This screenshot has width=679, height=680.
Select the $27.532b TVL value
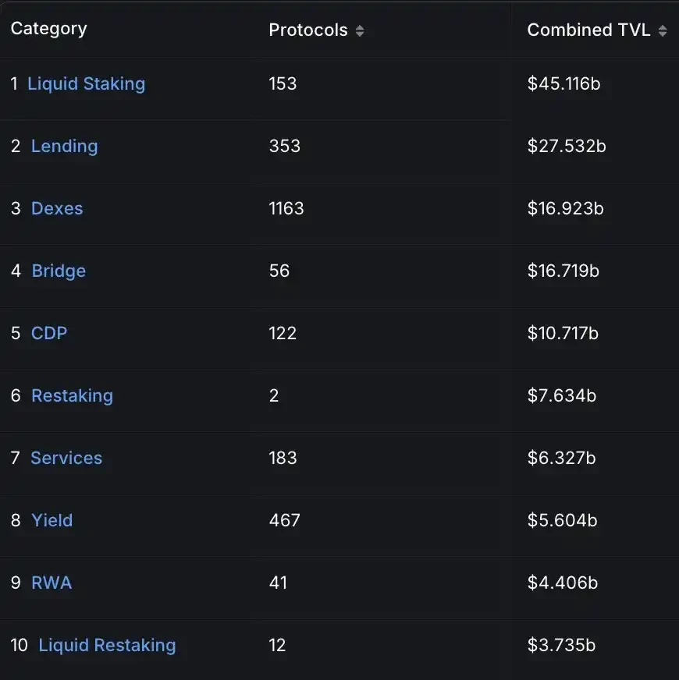pos(567,146)
